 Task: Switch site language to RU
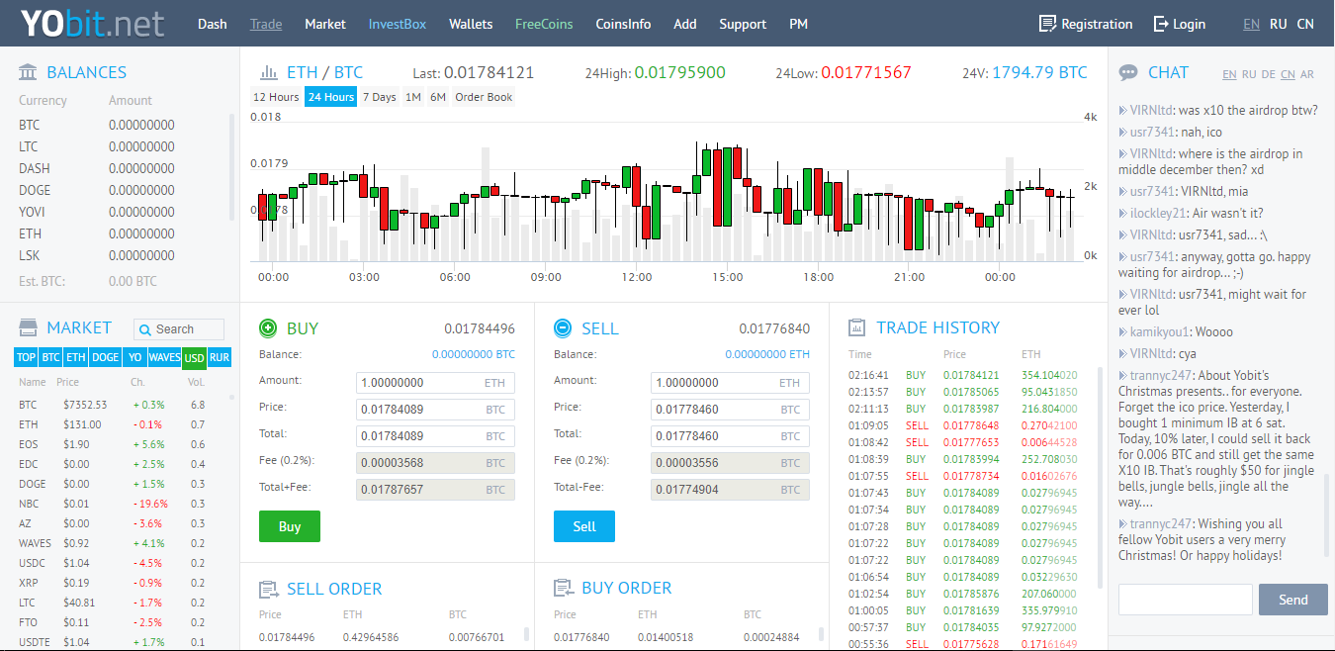click(1279, 24)
